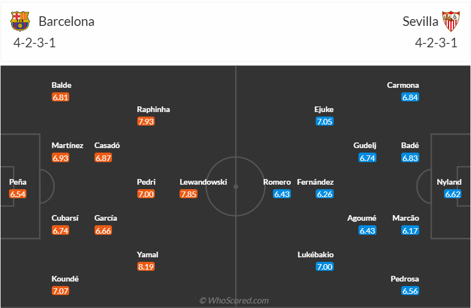Click goalkeeper Nyland's name
This screenshot has width=471, height=308.
[x=449, y=182]
